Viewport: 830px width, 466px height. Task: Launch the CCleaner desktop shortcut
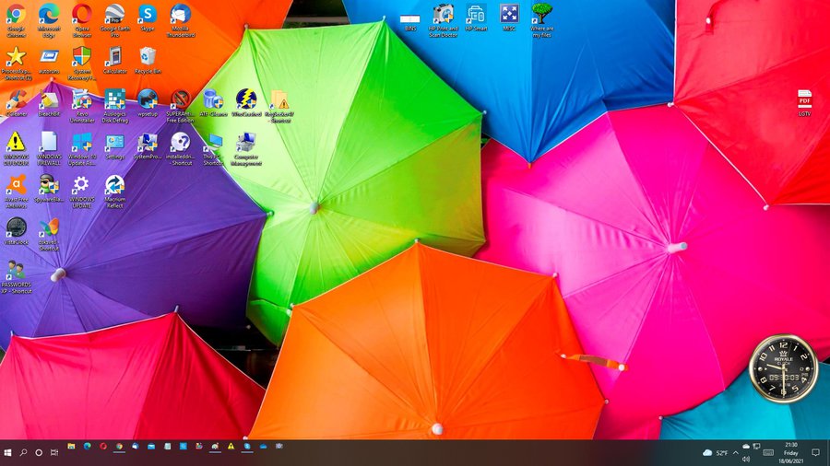click(16, 103)
